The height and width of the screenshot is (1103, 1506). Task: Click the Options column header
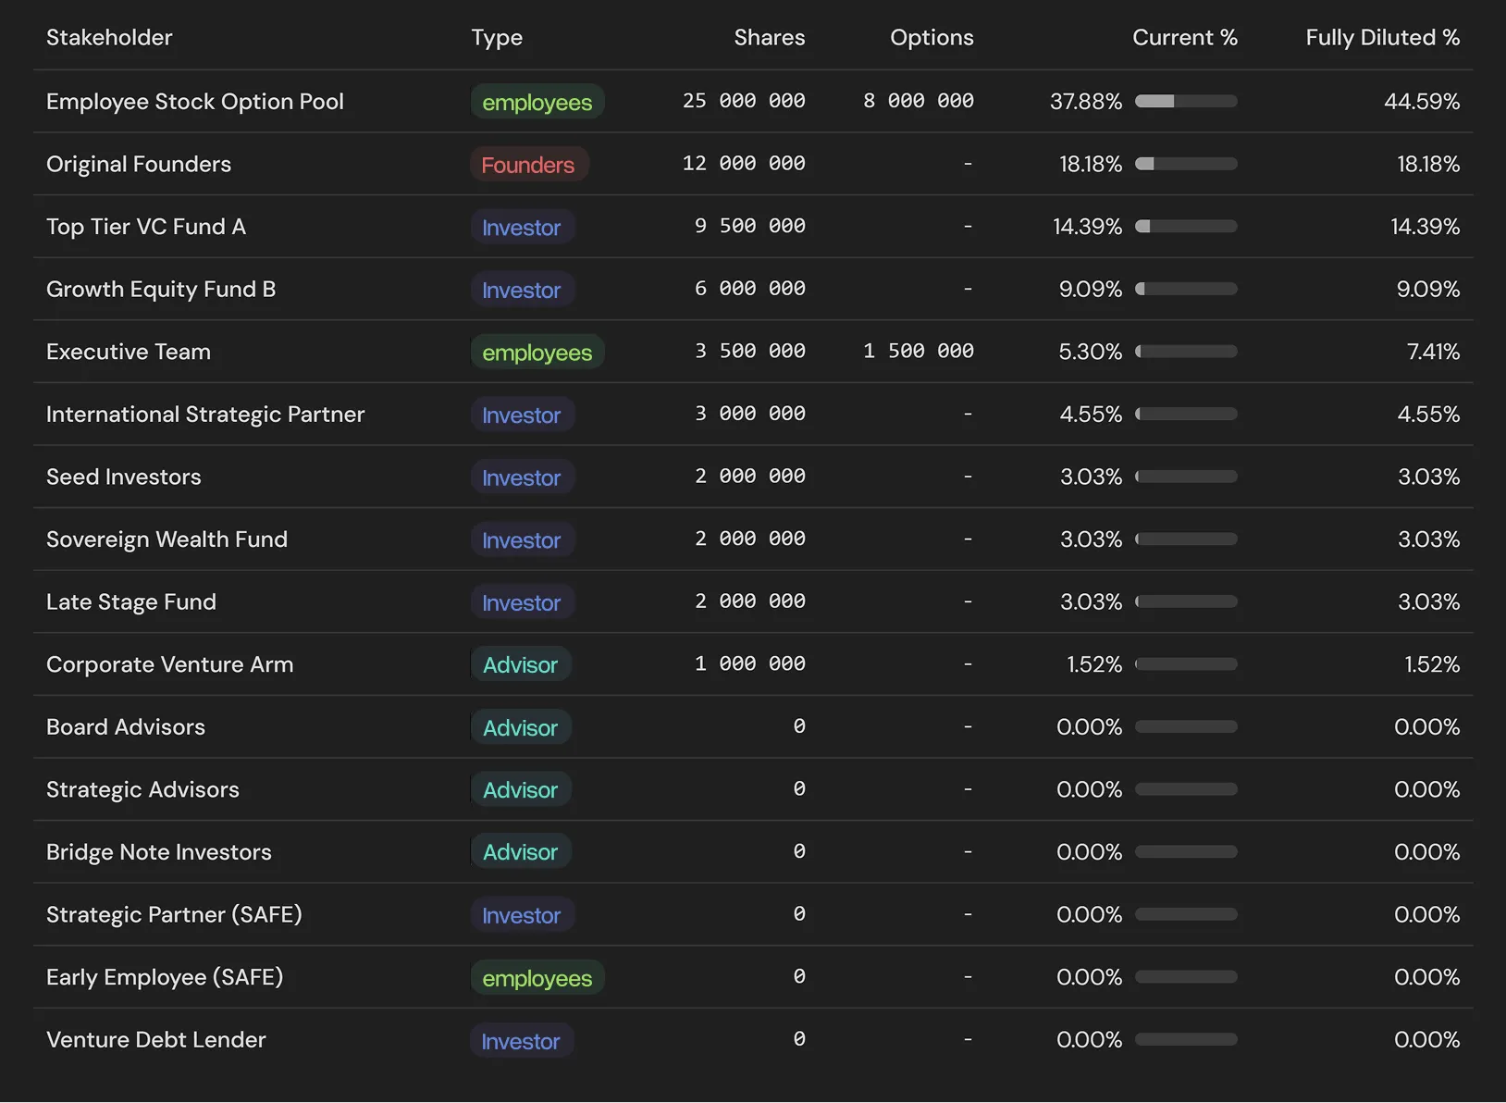coord(931,38)
